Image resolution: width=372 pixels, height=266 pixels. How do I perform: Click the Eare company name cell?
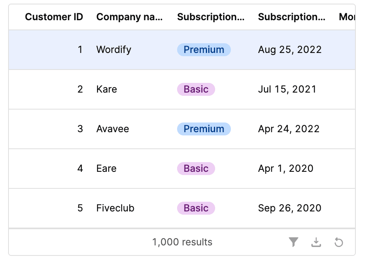click(106, 169)
